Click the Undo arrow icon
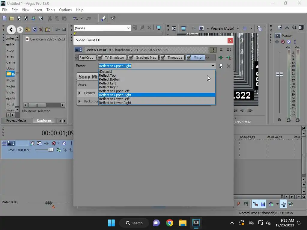 coord(75,18)
